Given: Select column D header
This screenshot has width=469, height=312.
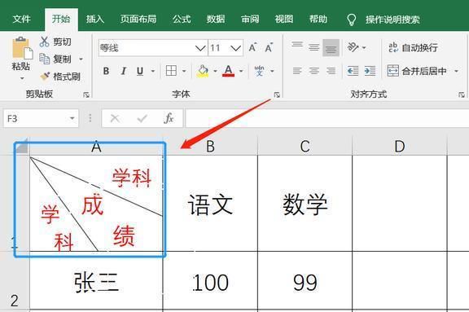Looking at the screenshot, I should pos(400,147).
